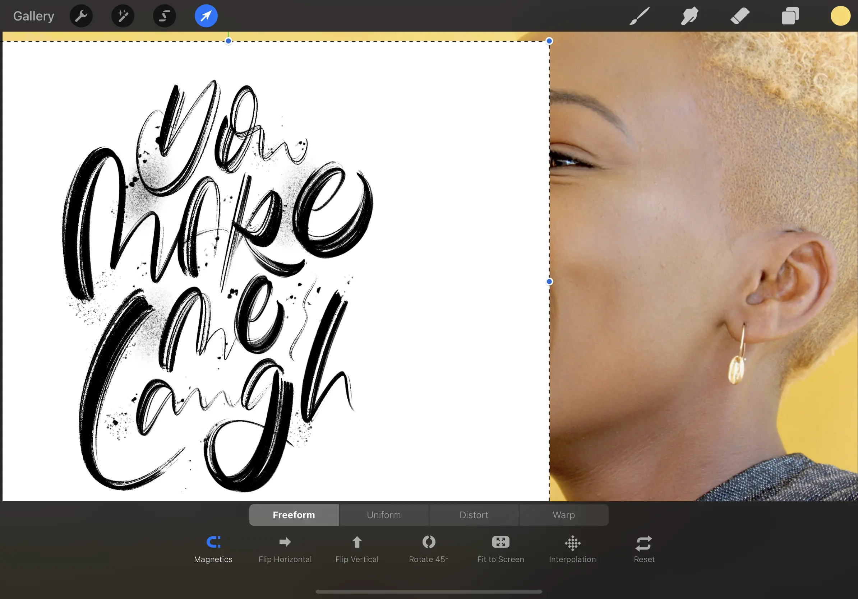Fit canvas to screen
This screenshot has height=599, width=858.
click(500, 548)
